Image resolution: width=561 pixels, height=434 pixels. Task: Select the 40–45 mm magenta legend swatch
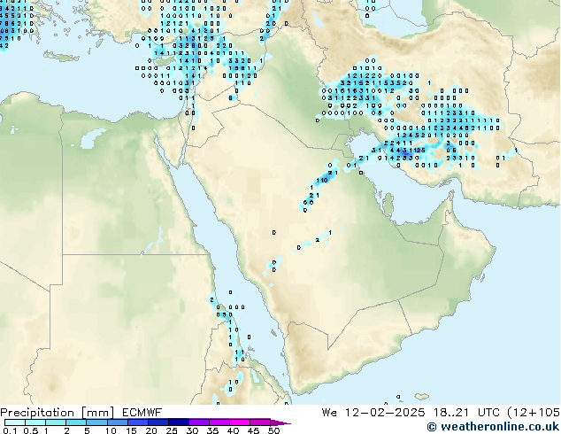[x=240, y=422]
